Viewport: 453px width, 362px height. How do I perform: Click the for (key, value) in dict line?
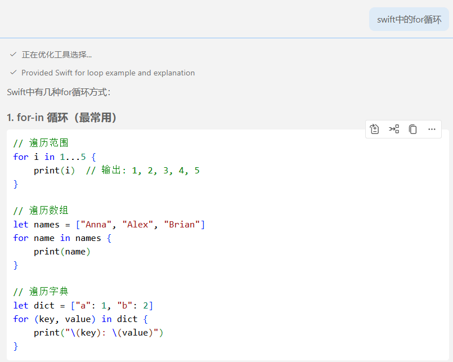pyautogui.click(x=80, y=319)
